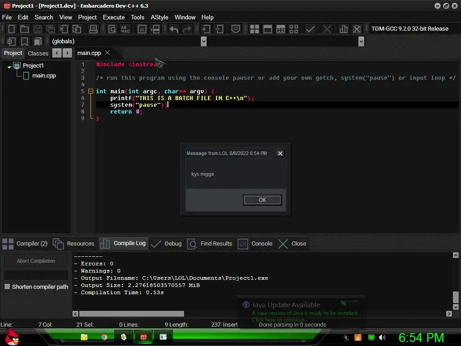Image resolution: width=461 pixels, height=346 pixels.
Task: Open Chrome from the taskbar
Action: (104, 337)
